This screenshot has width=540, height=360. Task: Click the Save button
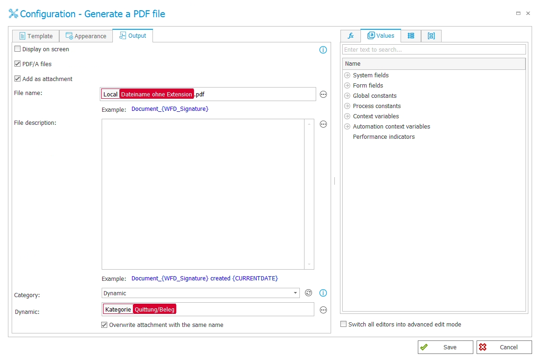[x=445, y=347]
